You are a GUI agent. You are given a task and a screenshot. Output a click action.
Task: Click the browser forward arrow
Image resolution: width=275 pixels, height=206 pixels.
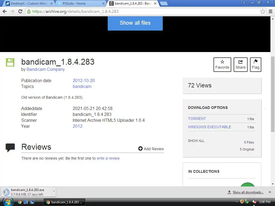[12, 11]
